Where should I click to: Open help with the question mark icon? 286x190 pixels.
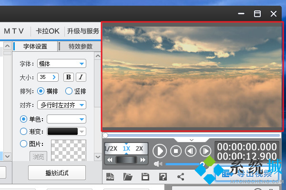pos(163,177)
